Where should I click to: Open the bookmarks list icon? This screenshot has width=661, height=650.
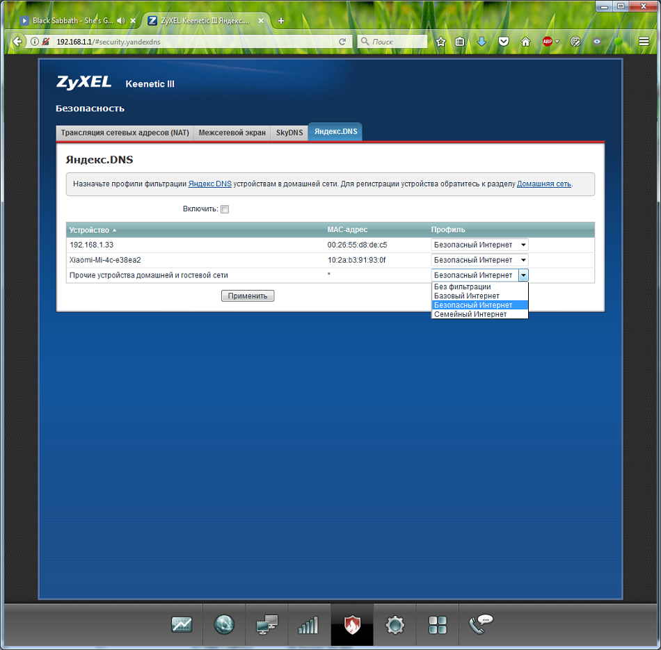coord(460,41)
